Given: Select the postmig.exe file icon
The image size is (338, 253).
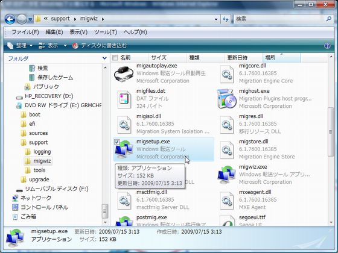Looking at the screenshot, I should point(124,221).
